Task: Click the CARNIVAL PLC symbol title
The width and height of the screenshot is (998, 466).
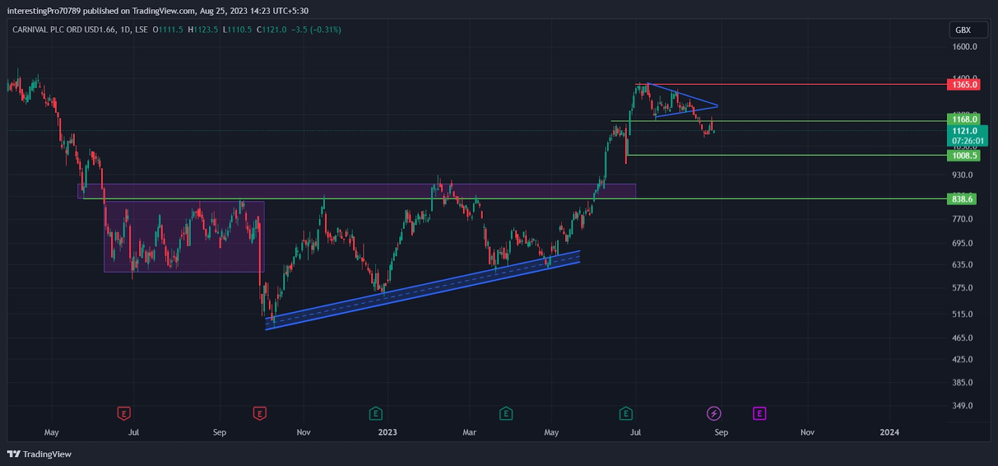Action: (x=64, y=29)
